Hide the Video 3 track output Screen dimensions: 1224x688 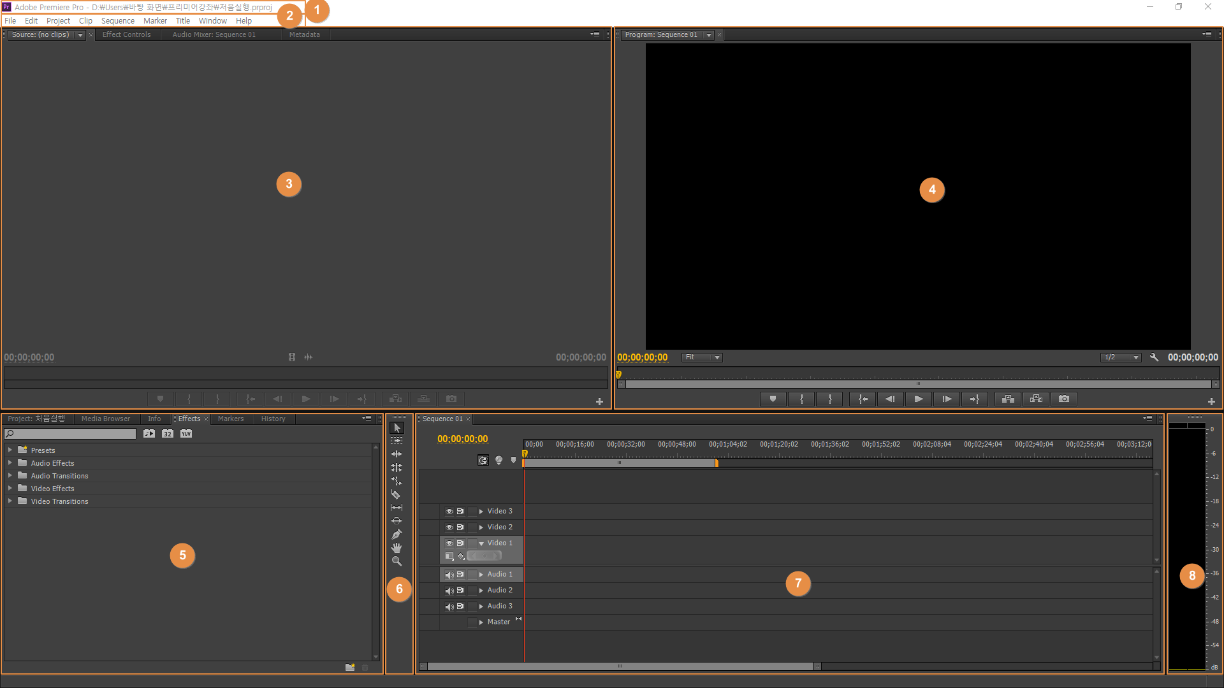point(449,512)
